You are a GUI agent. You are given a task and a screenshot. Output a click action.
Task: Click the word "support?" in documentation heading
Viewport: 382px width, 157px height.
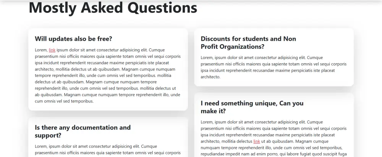[x=48, y=135]
